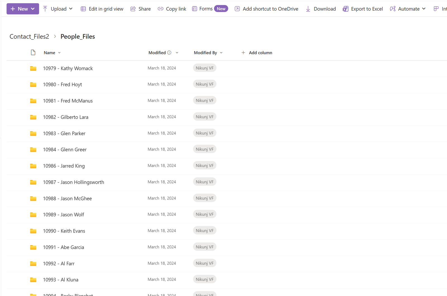Click Add column button
Screen dimensions: 447x296
[257, 53]
